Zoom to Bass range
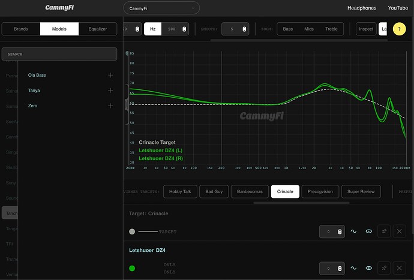Image resolution: width=414 pixels, height=280 pixels. [x=287, y=29]
